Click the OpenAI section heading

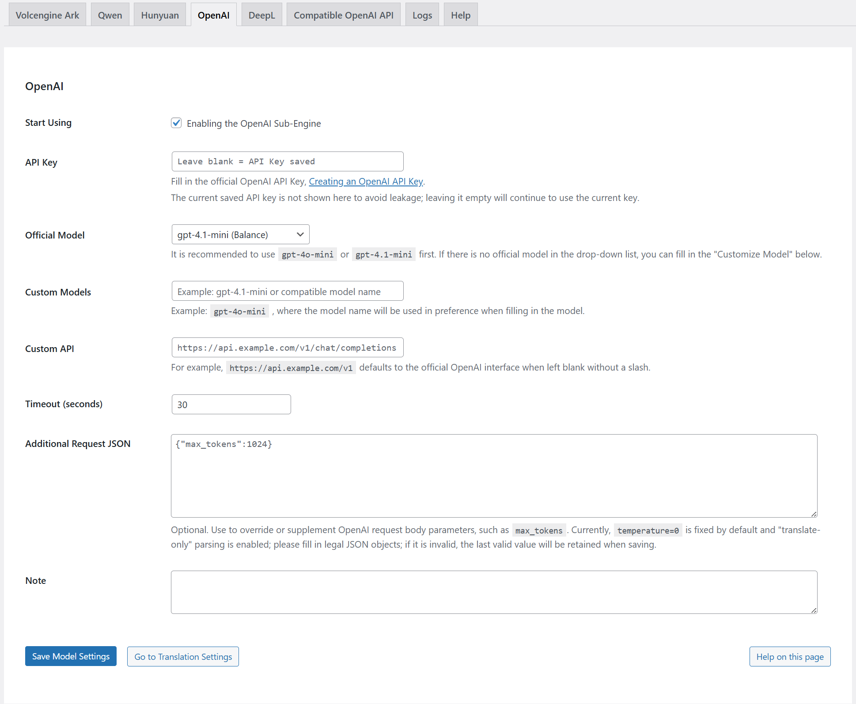[x=44, y=86]
